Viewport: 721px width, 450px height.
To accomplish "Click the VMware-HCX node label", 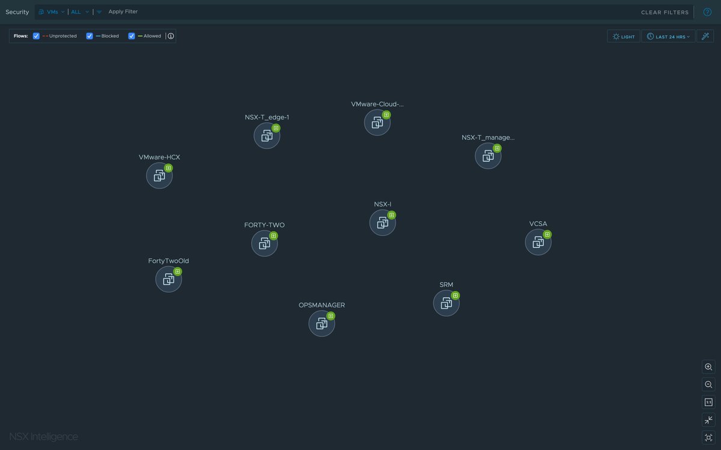I will pyautogui.click(x=159, y=157).
